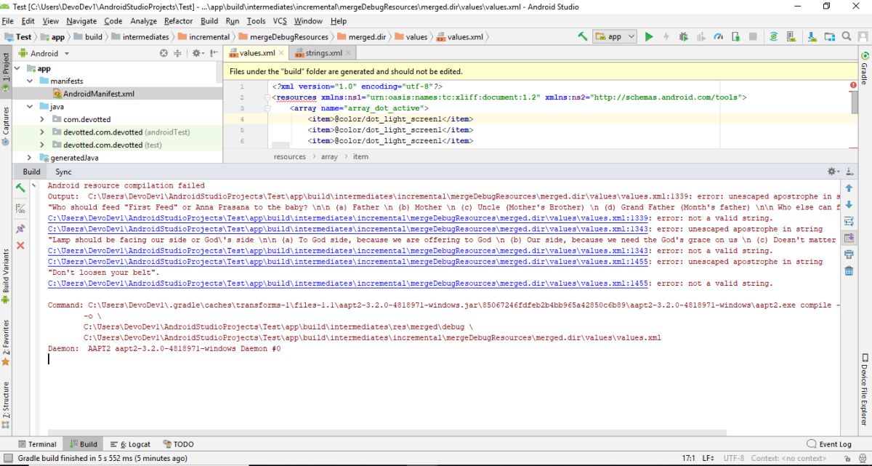Click the LF line separator in status bar
The height and width of the screenshot is (466, 872).
[708, 459]
